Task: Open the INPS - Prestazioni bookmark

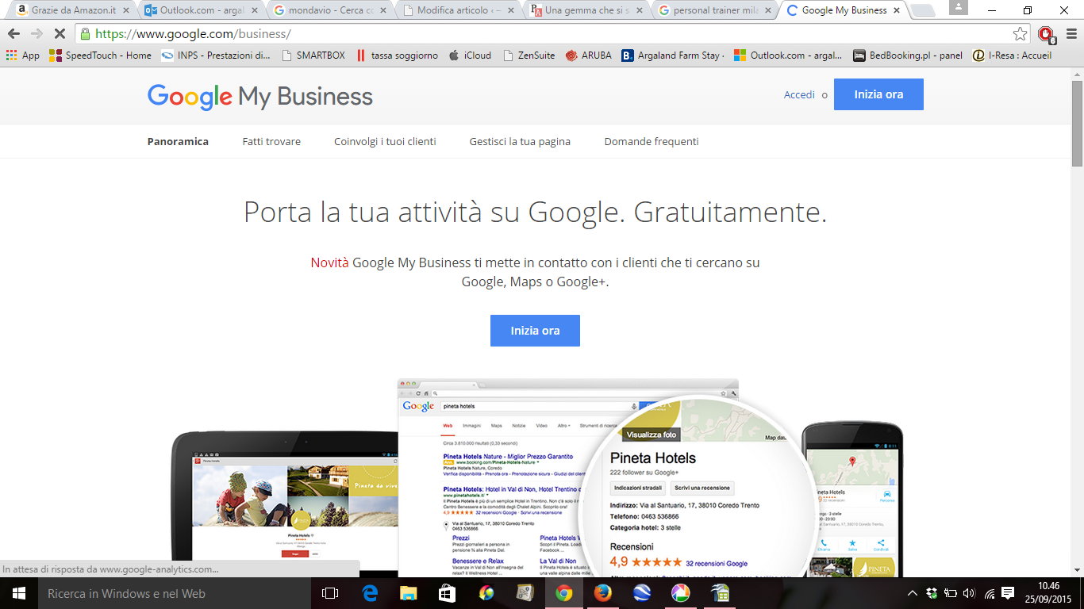Action: [216, 56]
